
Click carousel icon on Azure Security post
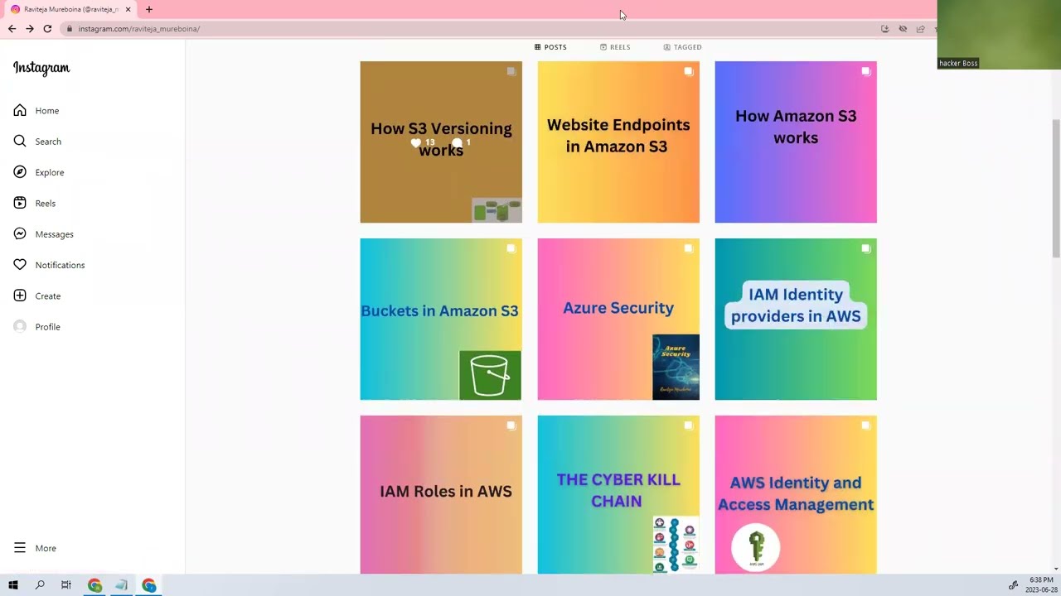click(688, 248)
